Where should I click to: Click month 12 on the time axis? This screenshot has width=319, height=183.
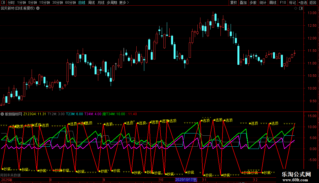click(255, 180)
